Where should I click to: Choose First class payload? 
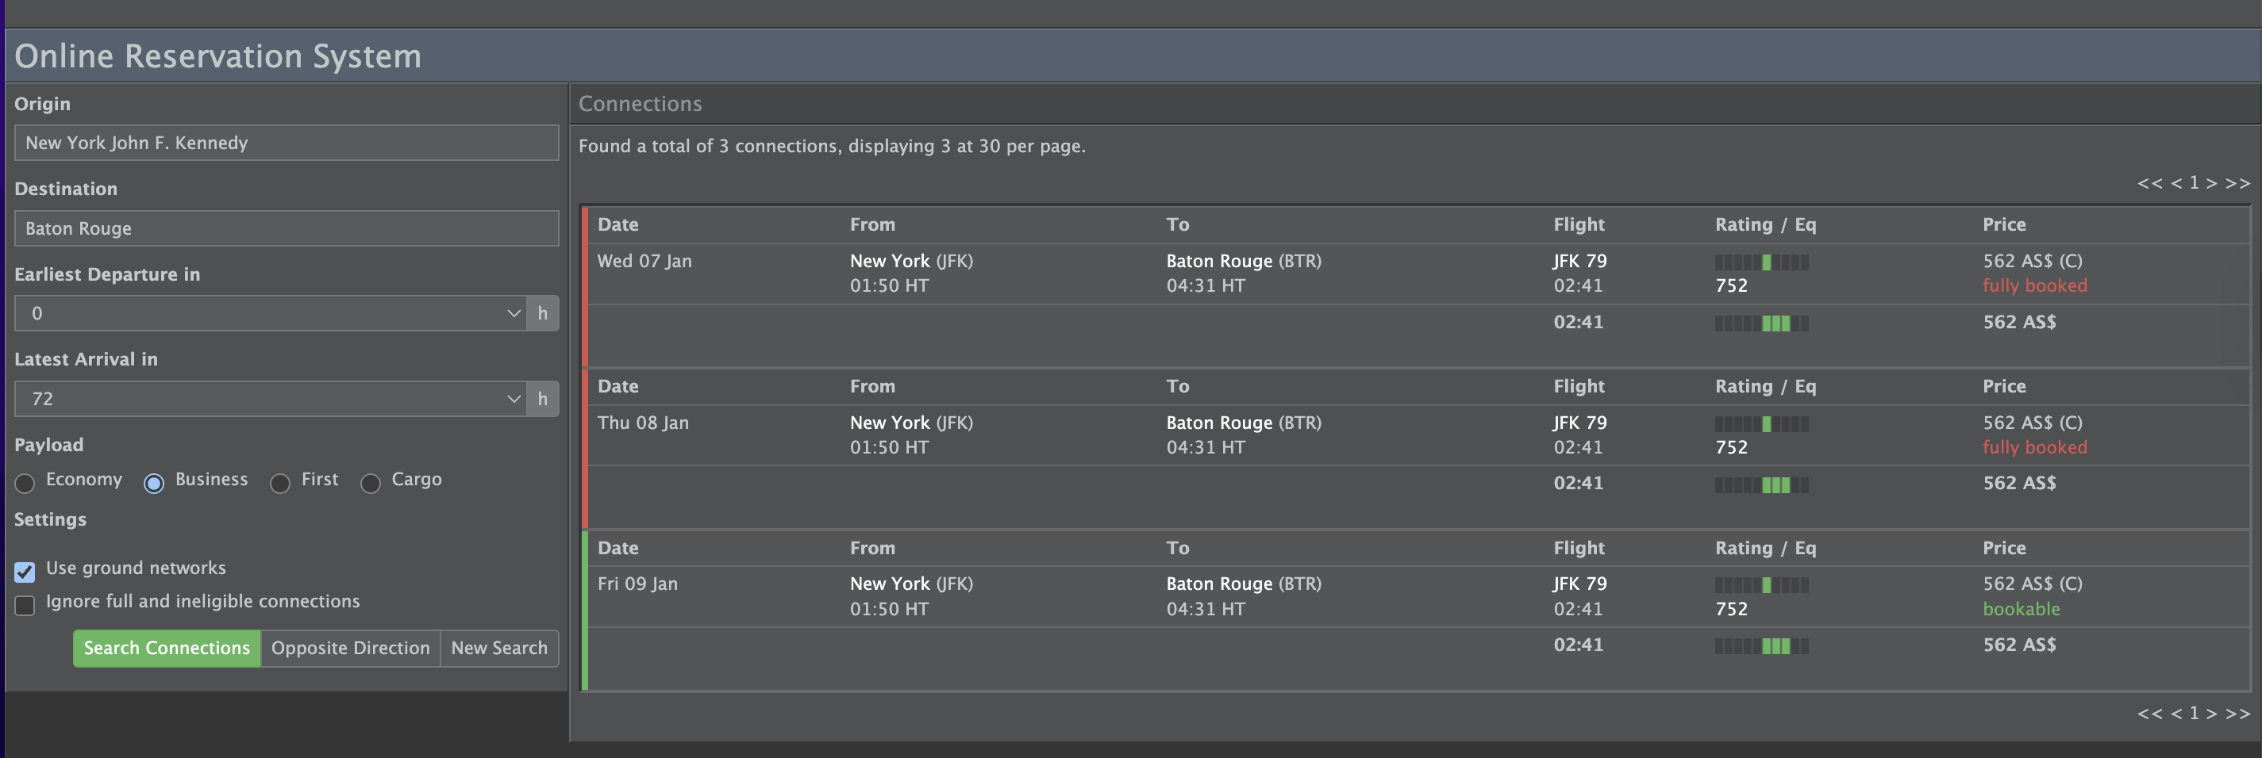coord(280,483)
